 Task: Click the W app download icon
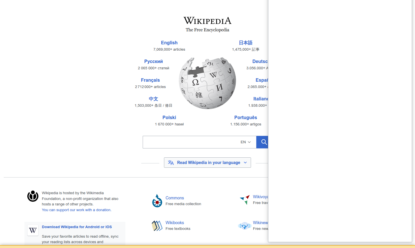click(33, 230)
